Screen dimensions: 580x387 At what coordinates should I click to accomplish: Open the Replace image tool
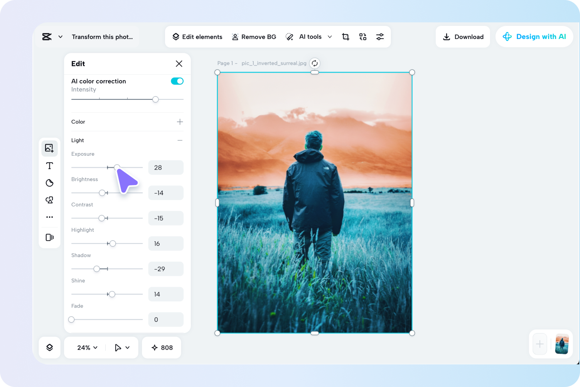362,37
